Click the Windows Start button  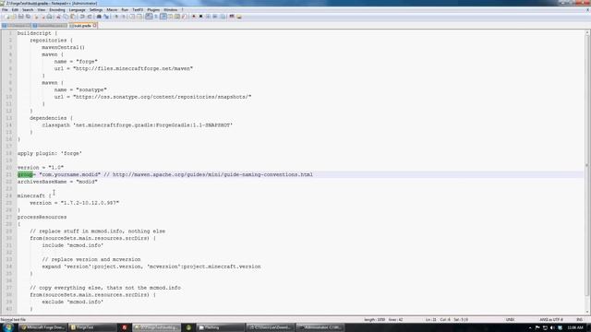point(8,327)
